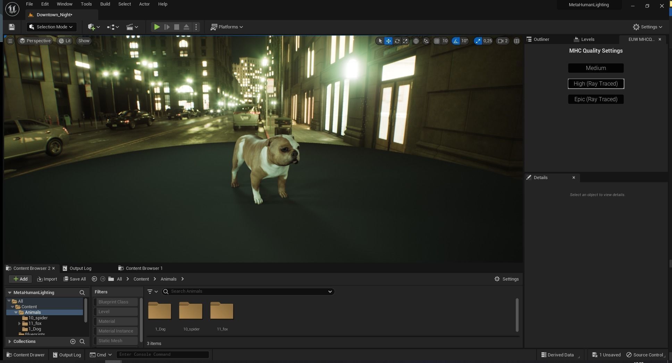Toggle surface snapping in the viewport
This screenshot has height=363, width=672.
coord(426,41)
